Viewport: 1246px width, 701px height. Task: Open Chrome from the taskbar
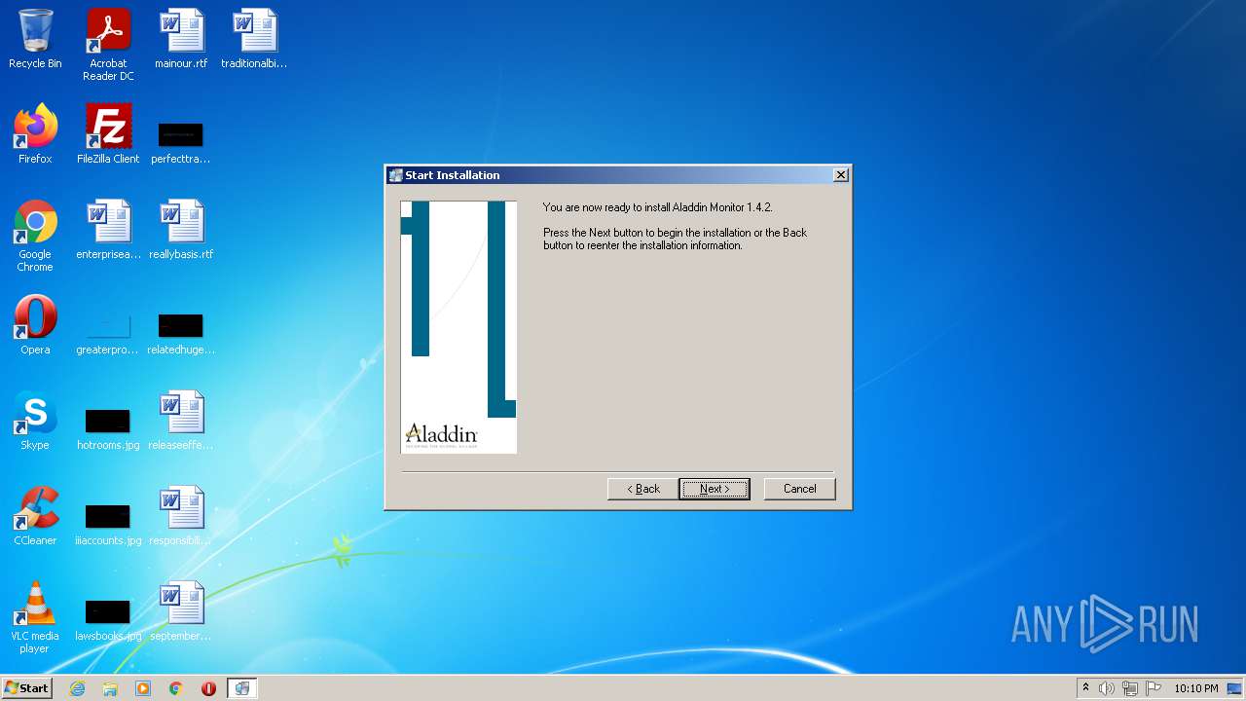[x=176, y=688]
